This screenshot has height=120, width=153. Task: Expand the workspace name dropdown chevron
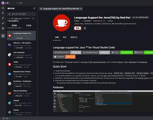pyautogui.click(x=11, y=3)
